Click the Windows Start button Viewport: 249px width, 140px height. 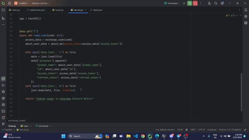[63, 136]
